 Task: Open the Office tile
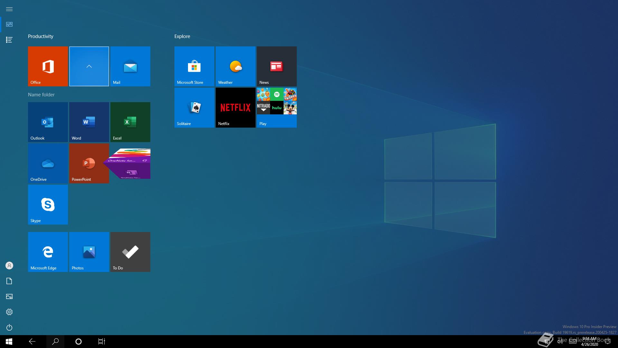coord(48,66)
